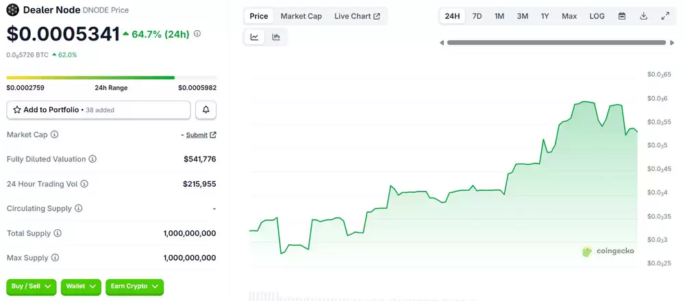Download chart data icon
This screenshot has height=301, width=685.
[x=643, y=16]
